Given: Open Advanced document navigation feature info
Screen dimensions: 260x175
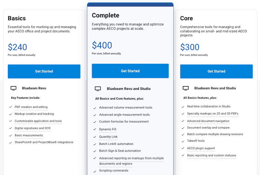Looking at the screenshot, I should pyautogui.click(x=208, y=121).
